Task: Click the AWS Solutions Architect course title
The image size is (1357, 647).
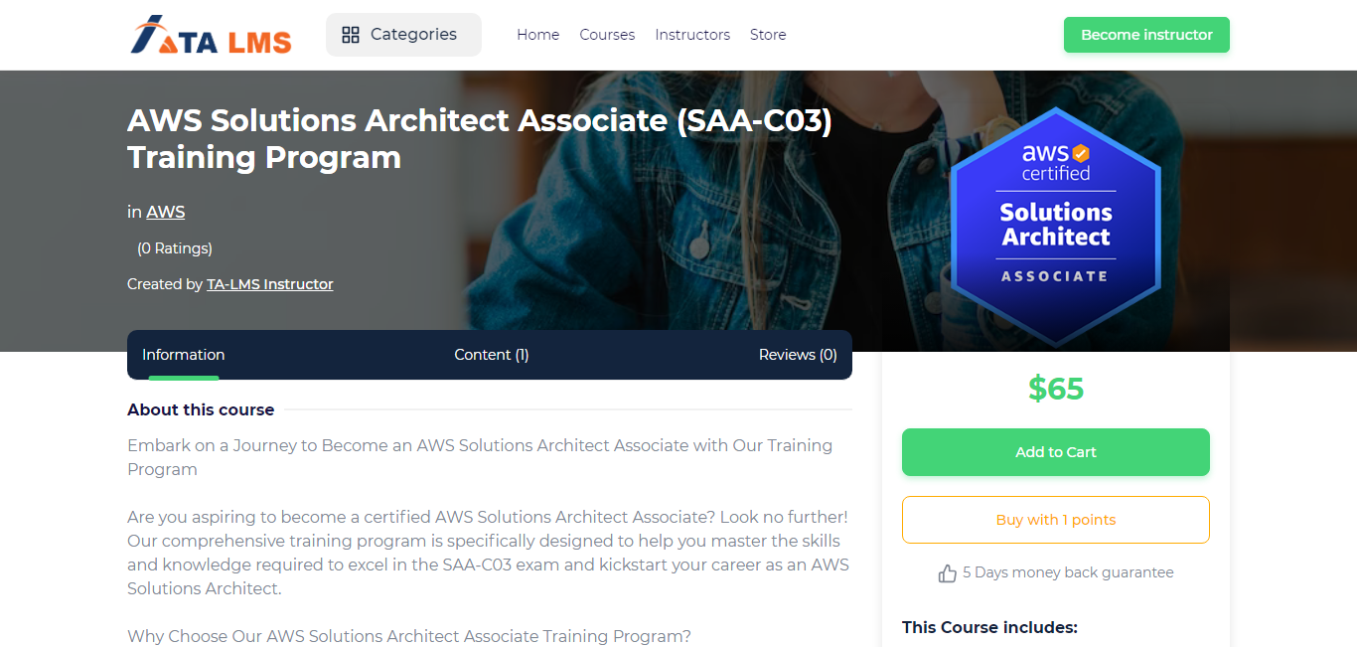Action: click(x=479, y=138)
